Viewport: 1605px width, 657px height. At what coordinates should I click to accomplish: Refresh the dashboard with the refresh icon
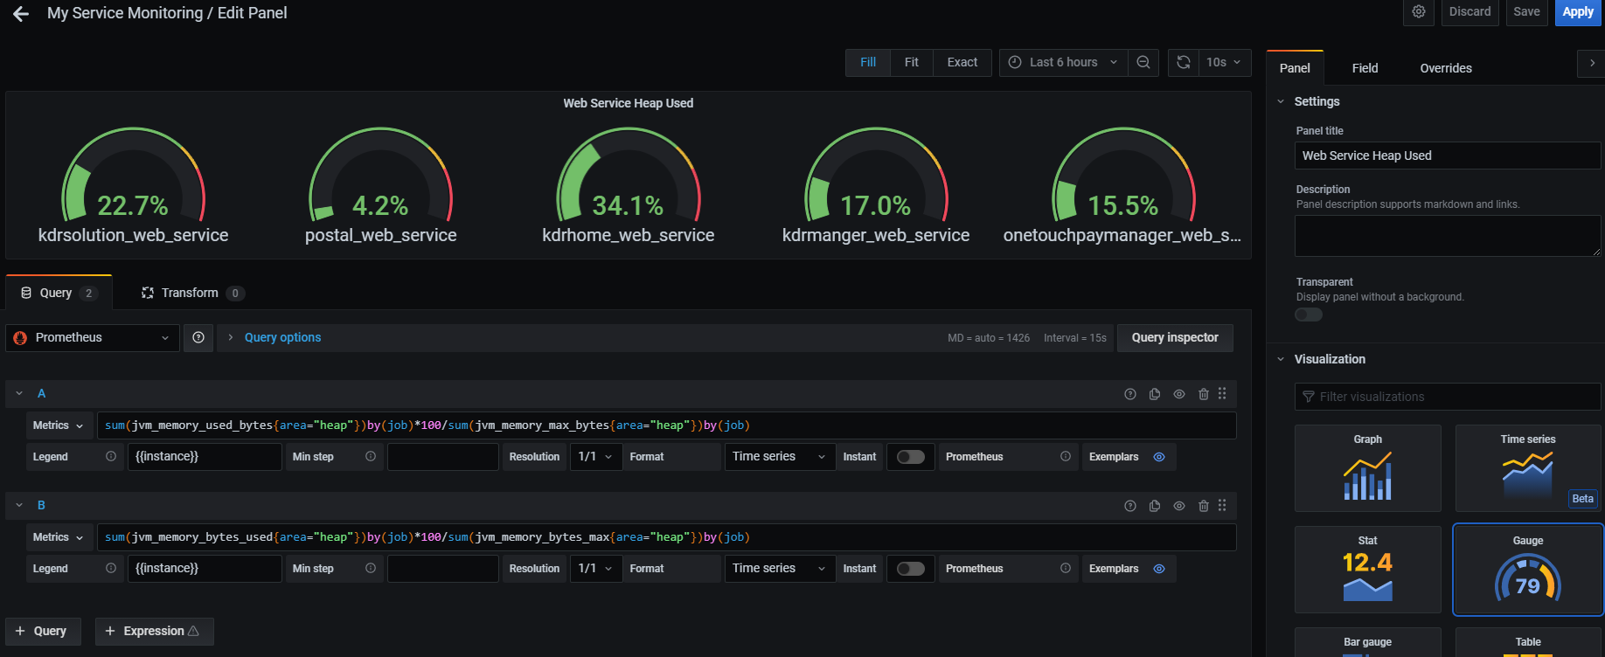click(1184, 62)
